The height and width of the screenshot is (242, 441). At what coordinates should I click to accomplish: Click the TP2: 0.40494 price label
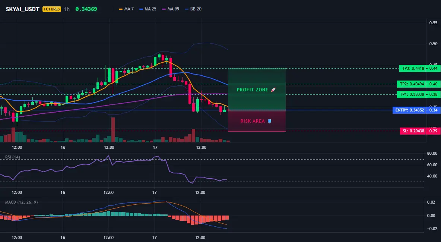point(412,84)
